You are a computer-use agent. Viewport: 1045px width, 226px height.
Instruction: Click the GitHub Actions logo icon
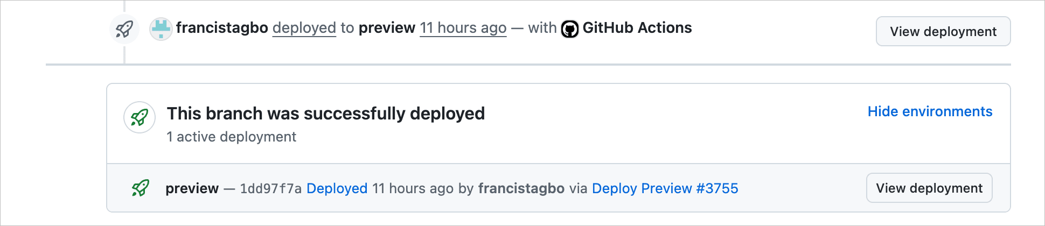tap(570, 29)
